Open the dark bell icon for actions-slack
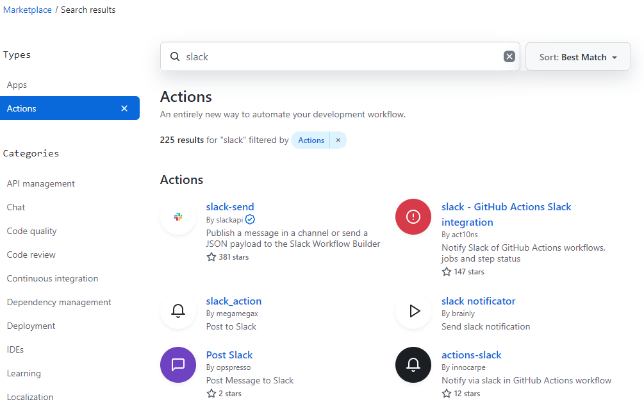Image resolution: width=644 pixels, height=402 pixels. pos(413,365)
